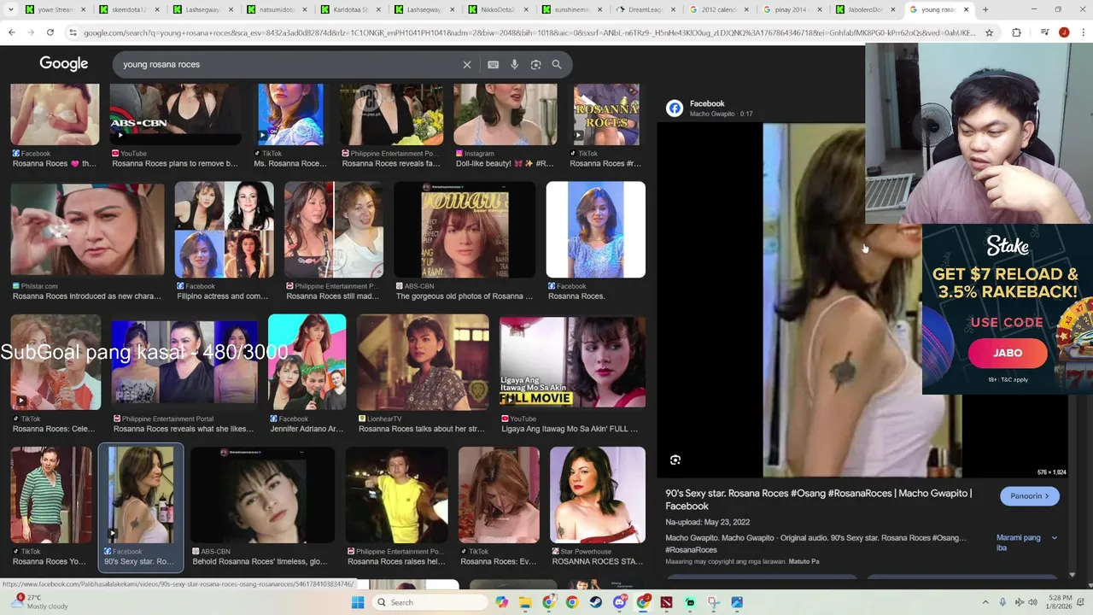Click the address bar URL
The height and width of the screenshot is (615, 1093).
click(529, 32)
